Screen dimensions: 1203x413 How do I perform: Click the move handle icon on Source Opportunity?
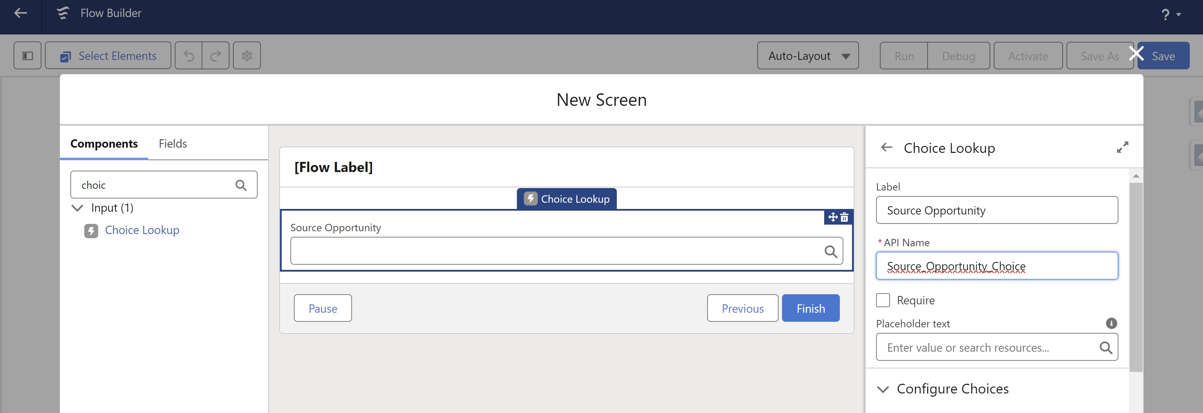(x=833, y=217)
